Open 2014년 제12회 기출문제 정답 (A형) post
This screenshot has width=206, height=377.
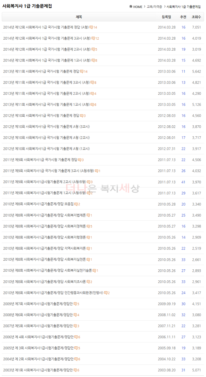(46, 27)
